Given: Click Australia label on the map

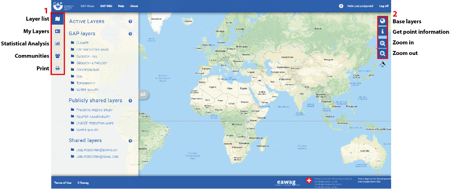Looking at the screenshot, I should (364, 150).
